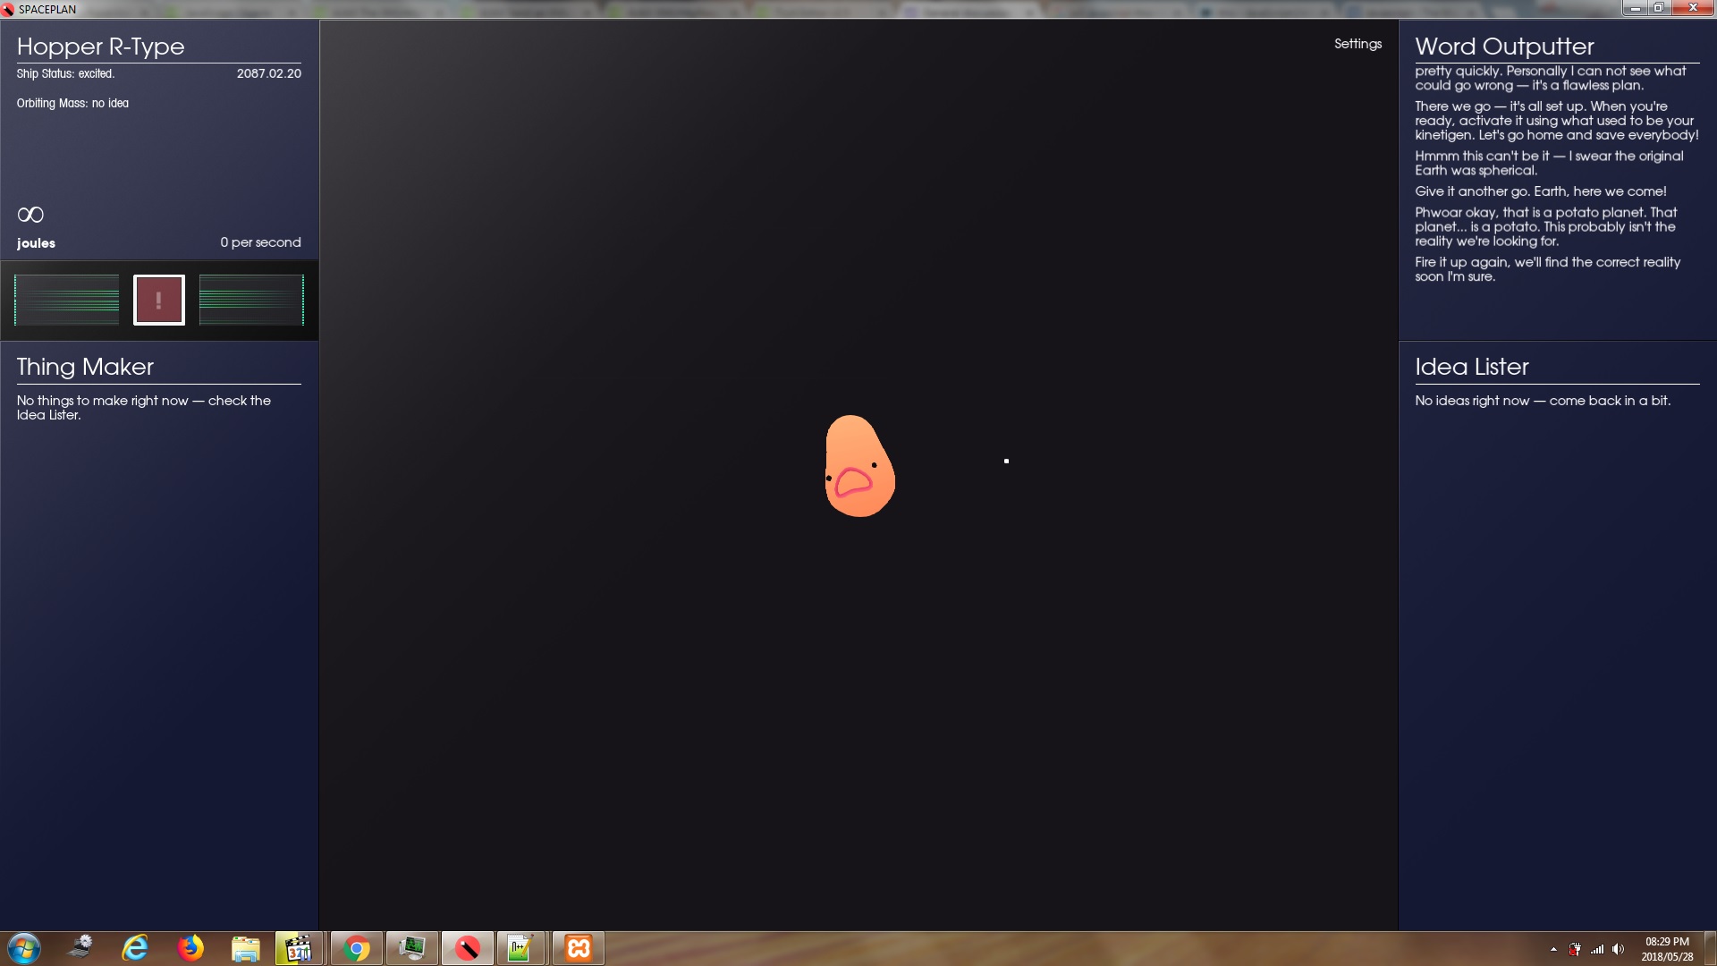
Task: Restore down the SPACEPLAN window
Action: click(x=1659, y=8)
